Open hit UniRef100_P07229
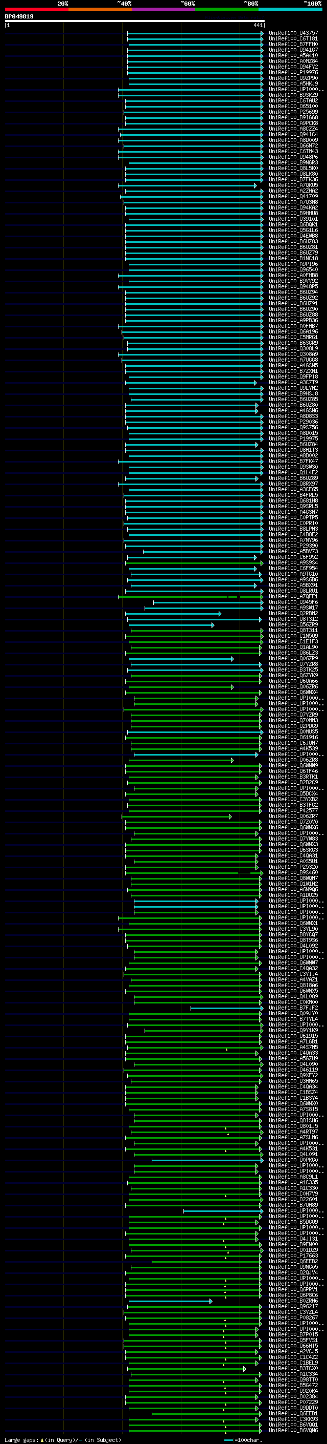 click(x=293, y=1402)
